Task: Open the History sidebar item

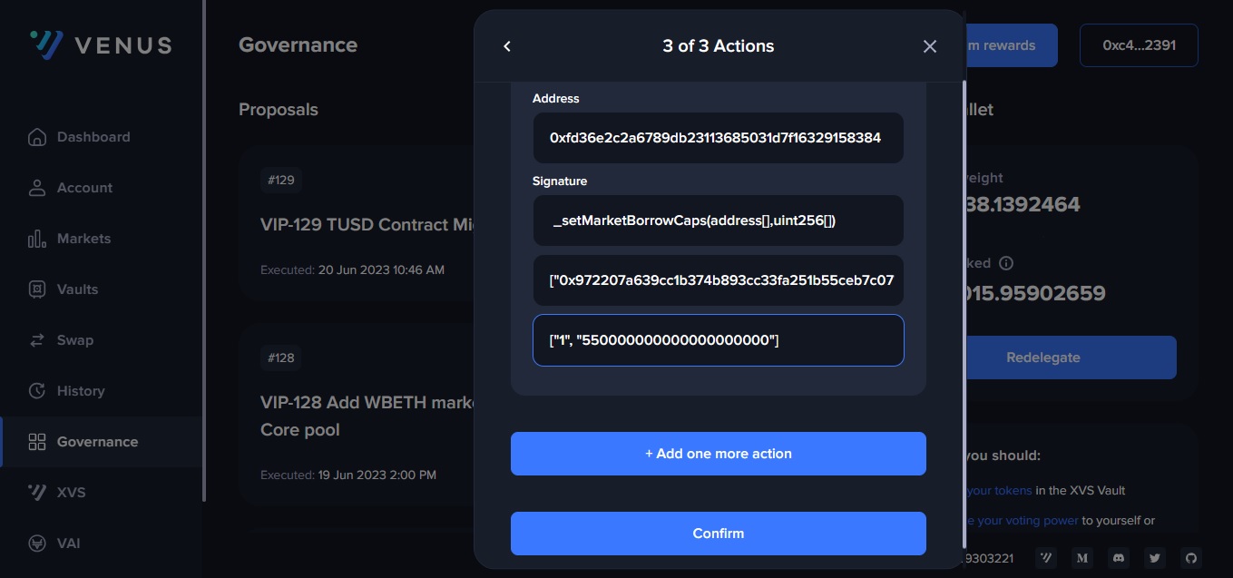Action: point(80,391)
